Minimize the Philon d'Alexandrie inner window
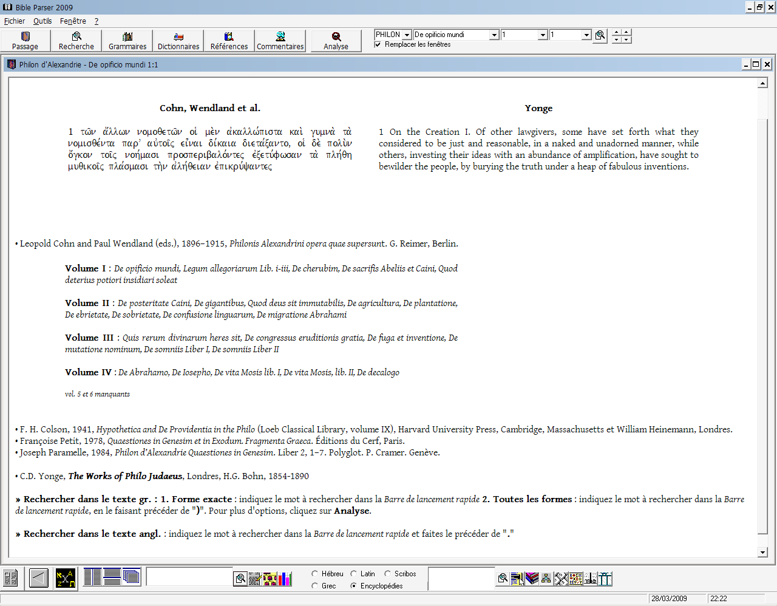Image resolution: width=777 pixels, height=606 pixels. point(746,64)
